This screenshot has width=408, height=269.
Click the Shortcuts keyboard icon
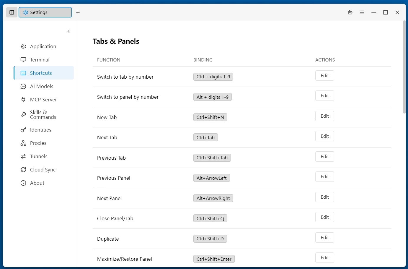point(23,73)
